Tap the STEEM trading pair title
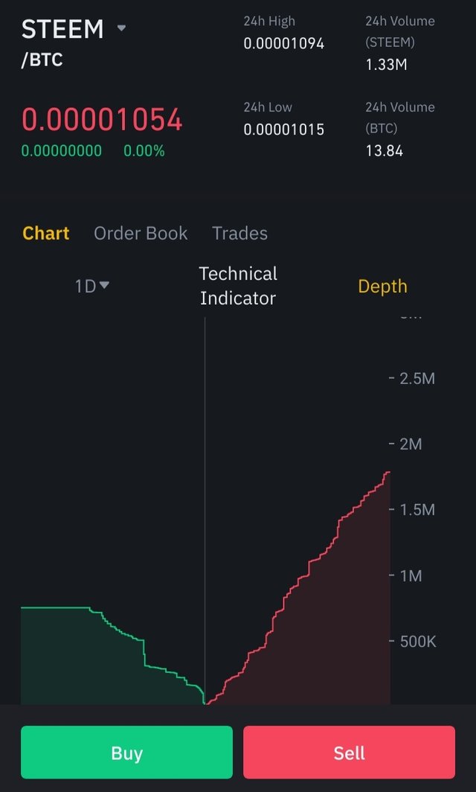 click(x=62, y=29)
